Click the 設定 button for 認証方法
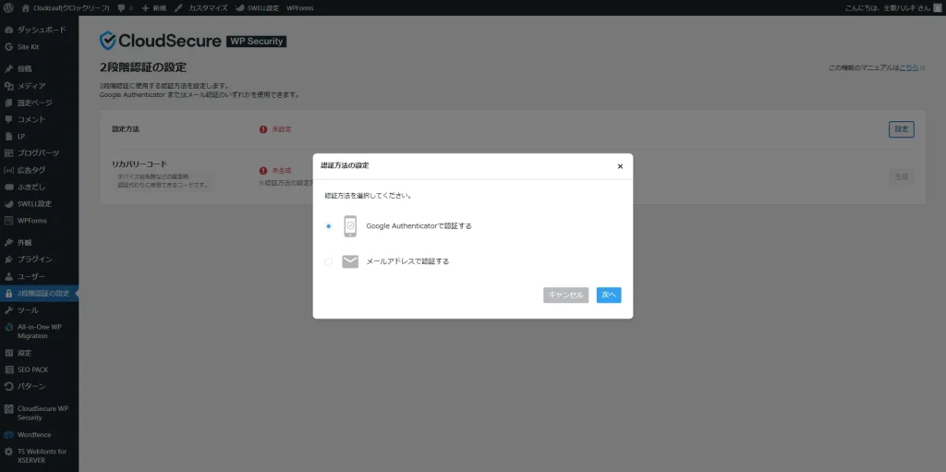Image resolution: width=946 pixels, height=472 pixels. tap(901, 129)
